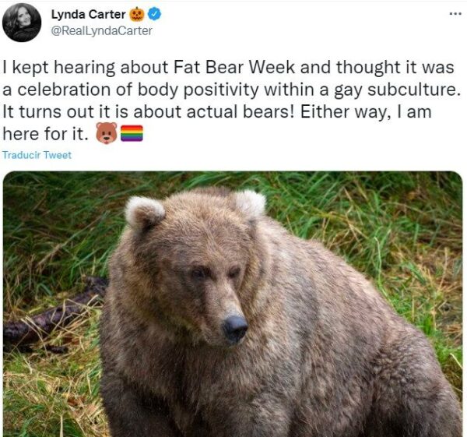Select the phrase Fat Bear Week
This screenshot has height=437, width=467.
point(233,67)
